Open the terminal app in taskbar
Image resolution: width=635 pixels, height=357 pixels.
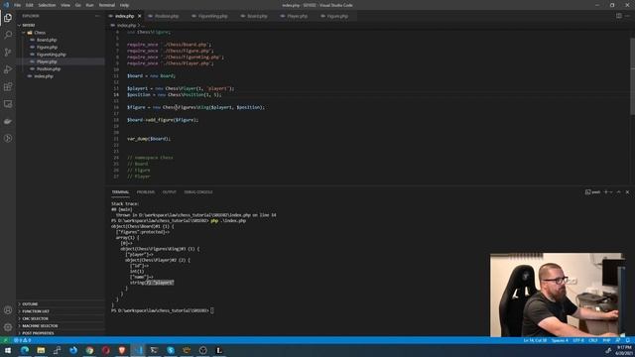point(154,350)
